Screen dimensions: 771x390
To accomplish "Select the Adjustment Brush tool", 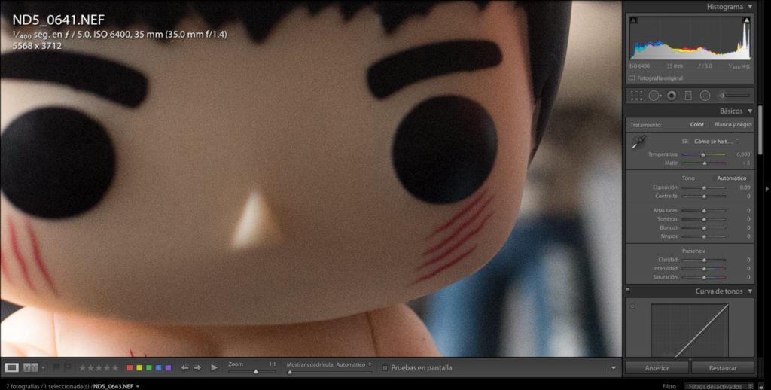I will [735, 96].
